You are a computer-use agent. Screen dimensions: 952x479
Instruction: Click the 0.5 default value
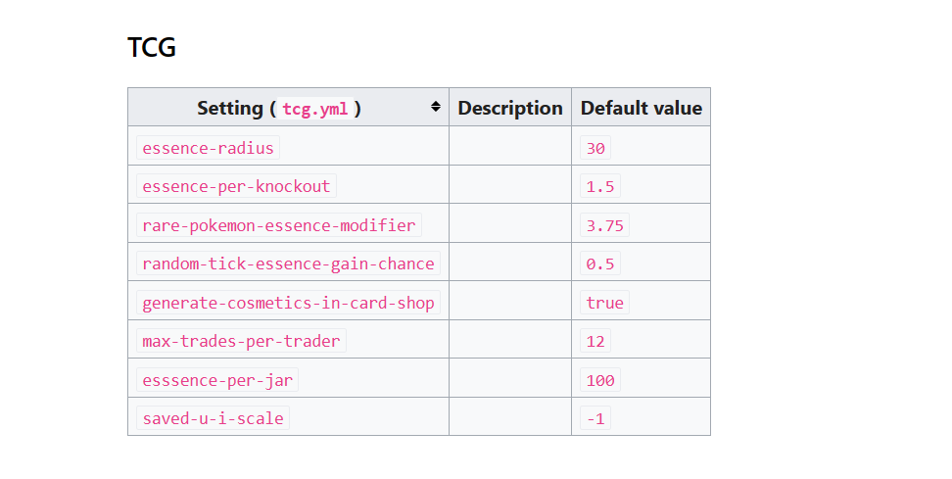tap(600, 264)
